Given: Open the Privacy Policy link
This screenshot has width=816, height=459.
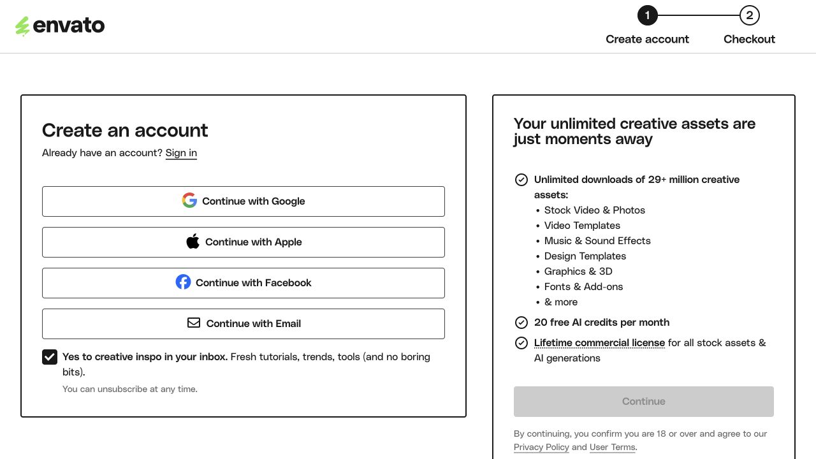Looking at the screenshot, I should pos(541,447).
